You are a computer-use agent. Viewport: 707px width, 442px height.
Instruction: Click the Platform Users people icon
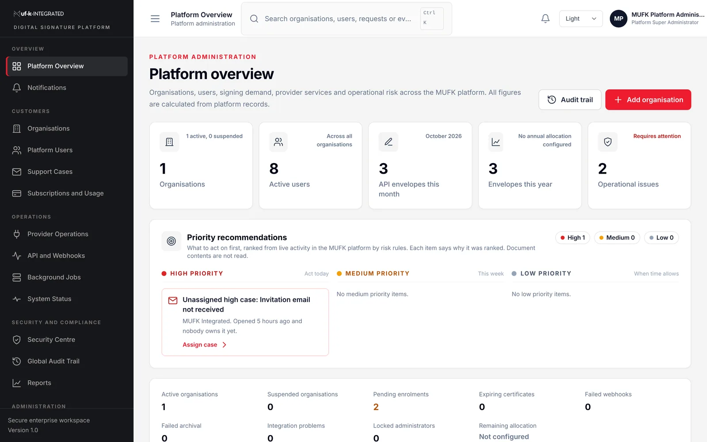(17, 150)
